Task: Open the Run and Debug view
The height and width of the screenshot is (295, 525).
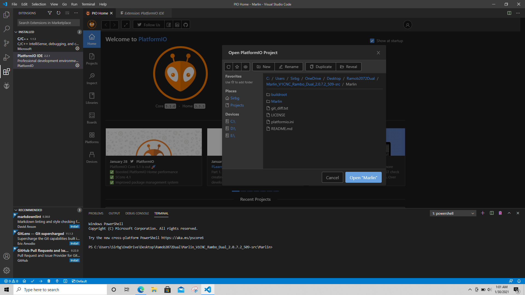Action: pos(7,57)
